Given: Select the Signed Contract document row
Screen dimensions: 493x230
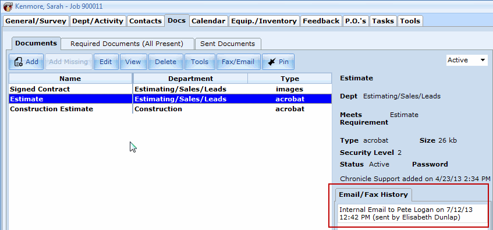Looking at the screenshot, I should click(170, 89).
